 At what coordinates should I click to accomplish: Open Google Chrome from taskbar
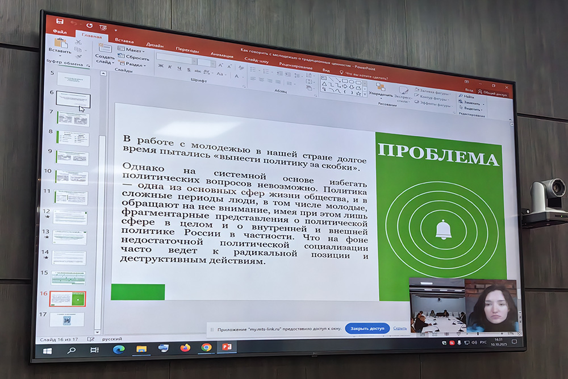(x=207, y=348)
